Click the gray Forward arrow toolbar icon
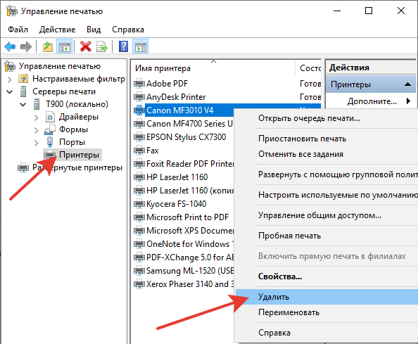418x344 pixels. pyautogui.click(x=26, y=47)
